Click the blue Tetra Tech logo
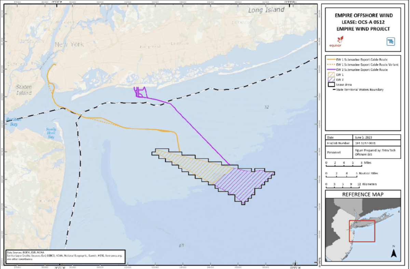 (391, 42)
